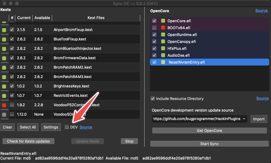Open the Source link beside Include Resource Directory
This screenshot has height=163, width=271.
[x=262, y=98]
